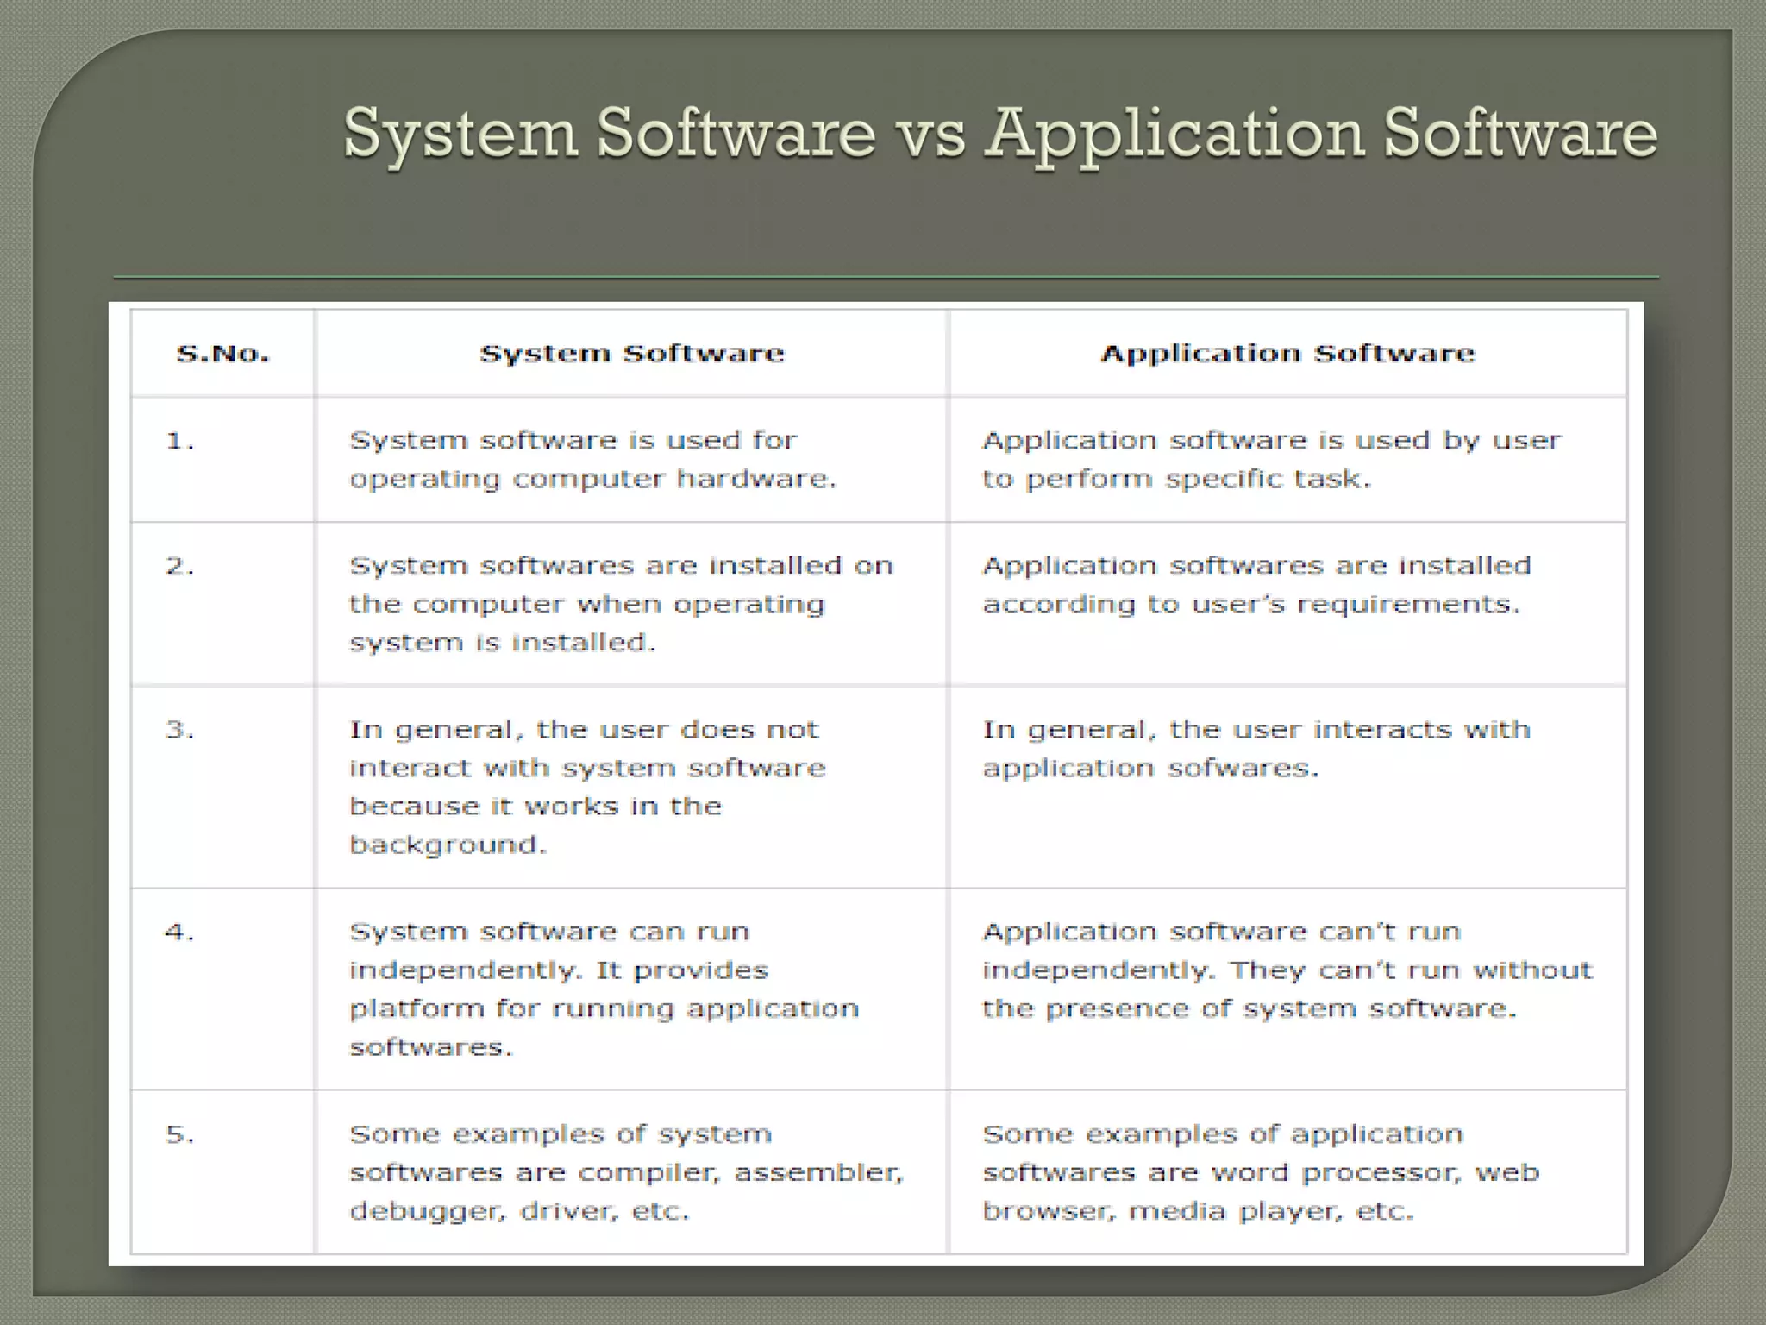This screenshot has width=1766, height=1325.
Task: Click 'user interacts with application sofwares' cell
Action: tap(1256, 748)
